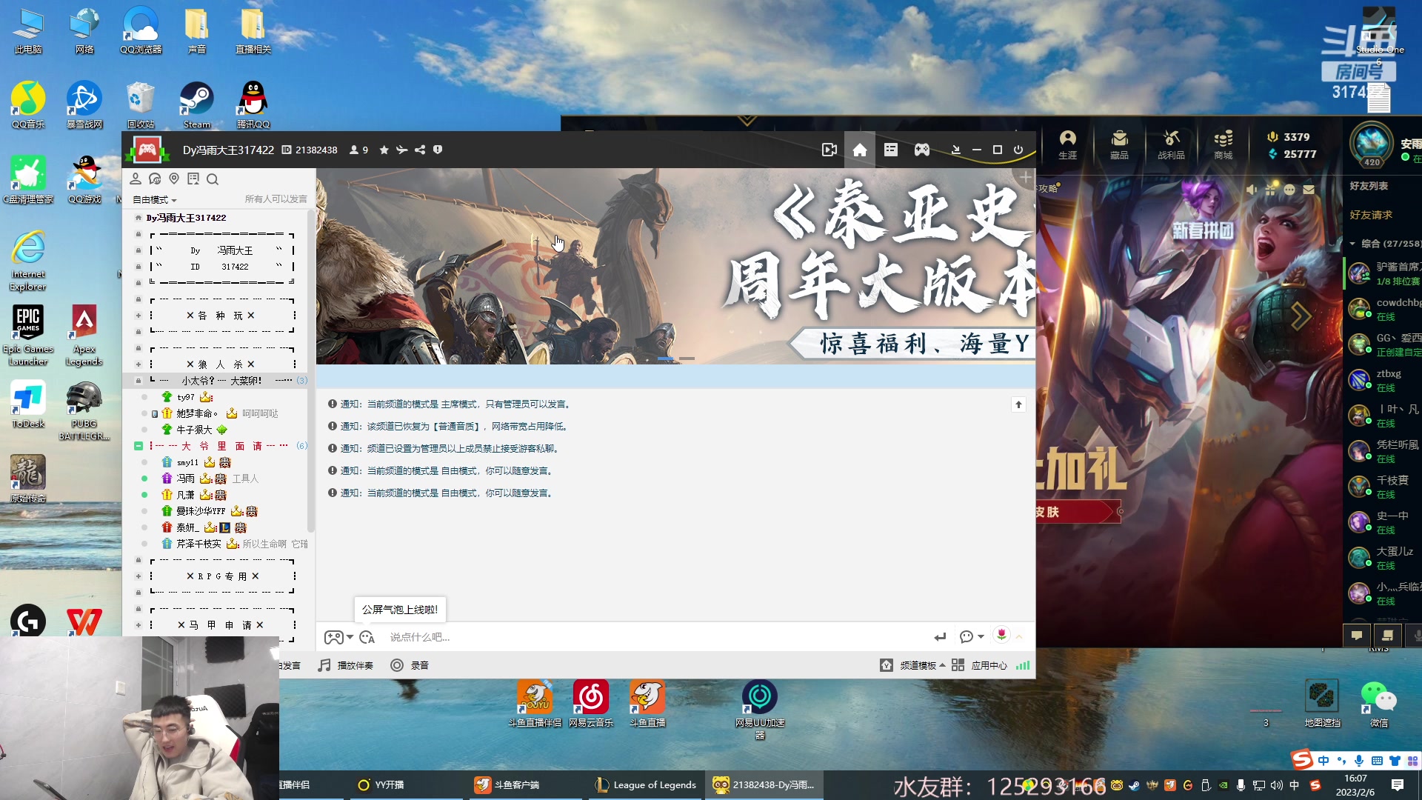Collapse the 大爷里面请 channel group

coord(138,446)
